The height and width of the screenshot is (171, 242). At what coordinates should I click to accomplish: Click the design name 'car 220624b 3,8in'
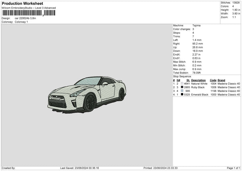[x=25, y=18]
